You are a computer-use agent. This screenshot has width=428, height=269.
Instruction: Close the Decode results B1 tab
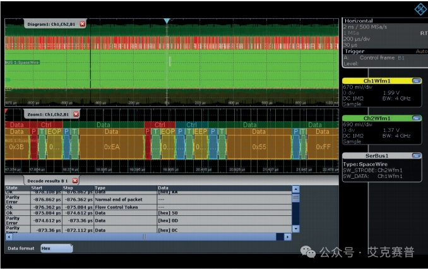point(74,181)
